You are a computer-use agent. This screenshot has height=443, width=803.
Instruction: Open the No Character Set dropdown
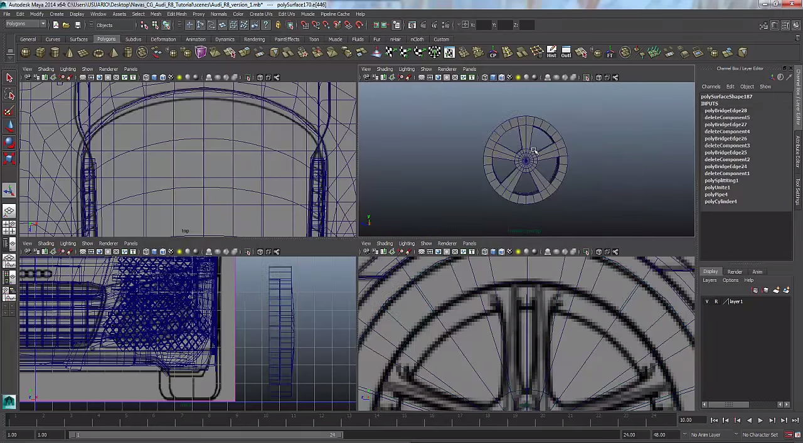coord(760,435)
